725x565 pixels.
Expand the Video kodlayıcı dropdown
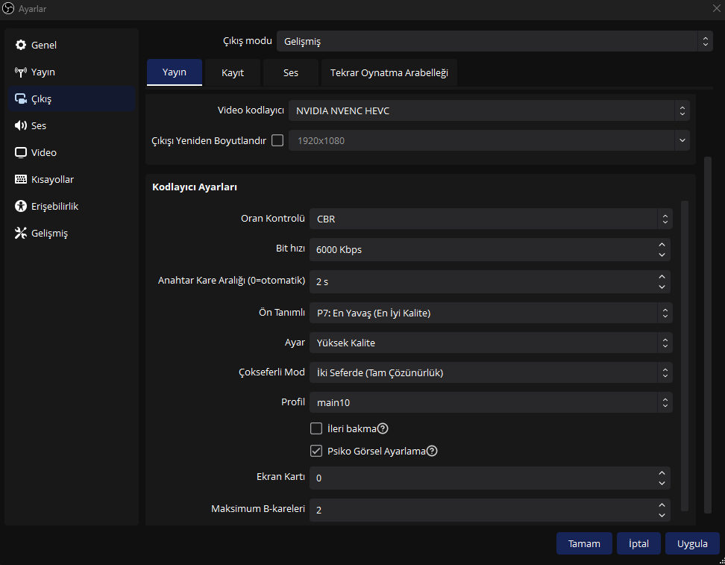tap(489, 111)
